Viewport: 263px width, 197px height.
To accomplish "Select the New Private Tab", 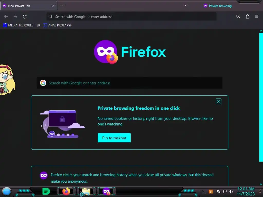I will point(29,6).
